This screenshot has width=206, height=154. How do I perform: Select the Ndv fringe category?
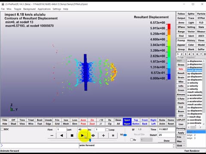coord(181,69)
